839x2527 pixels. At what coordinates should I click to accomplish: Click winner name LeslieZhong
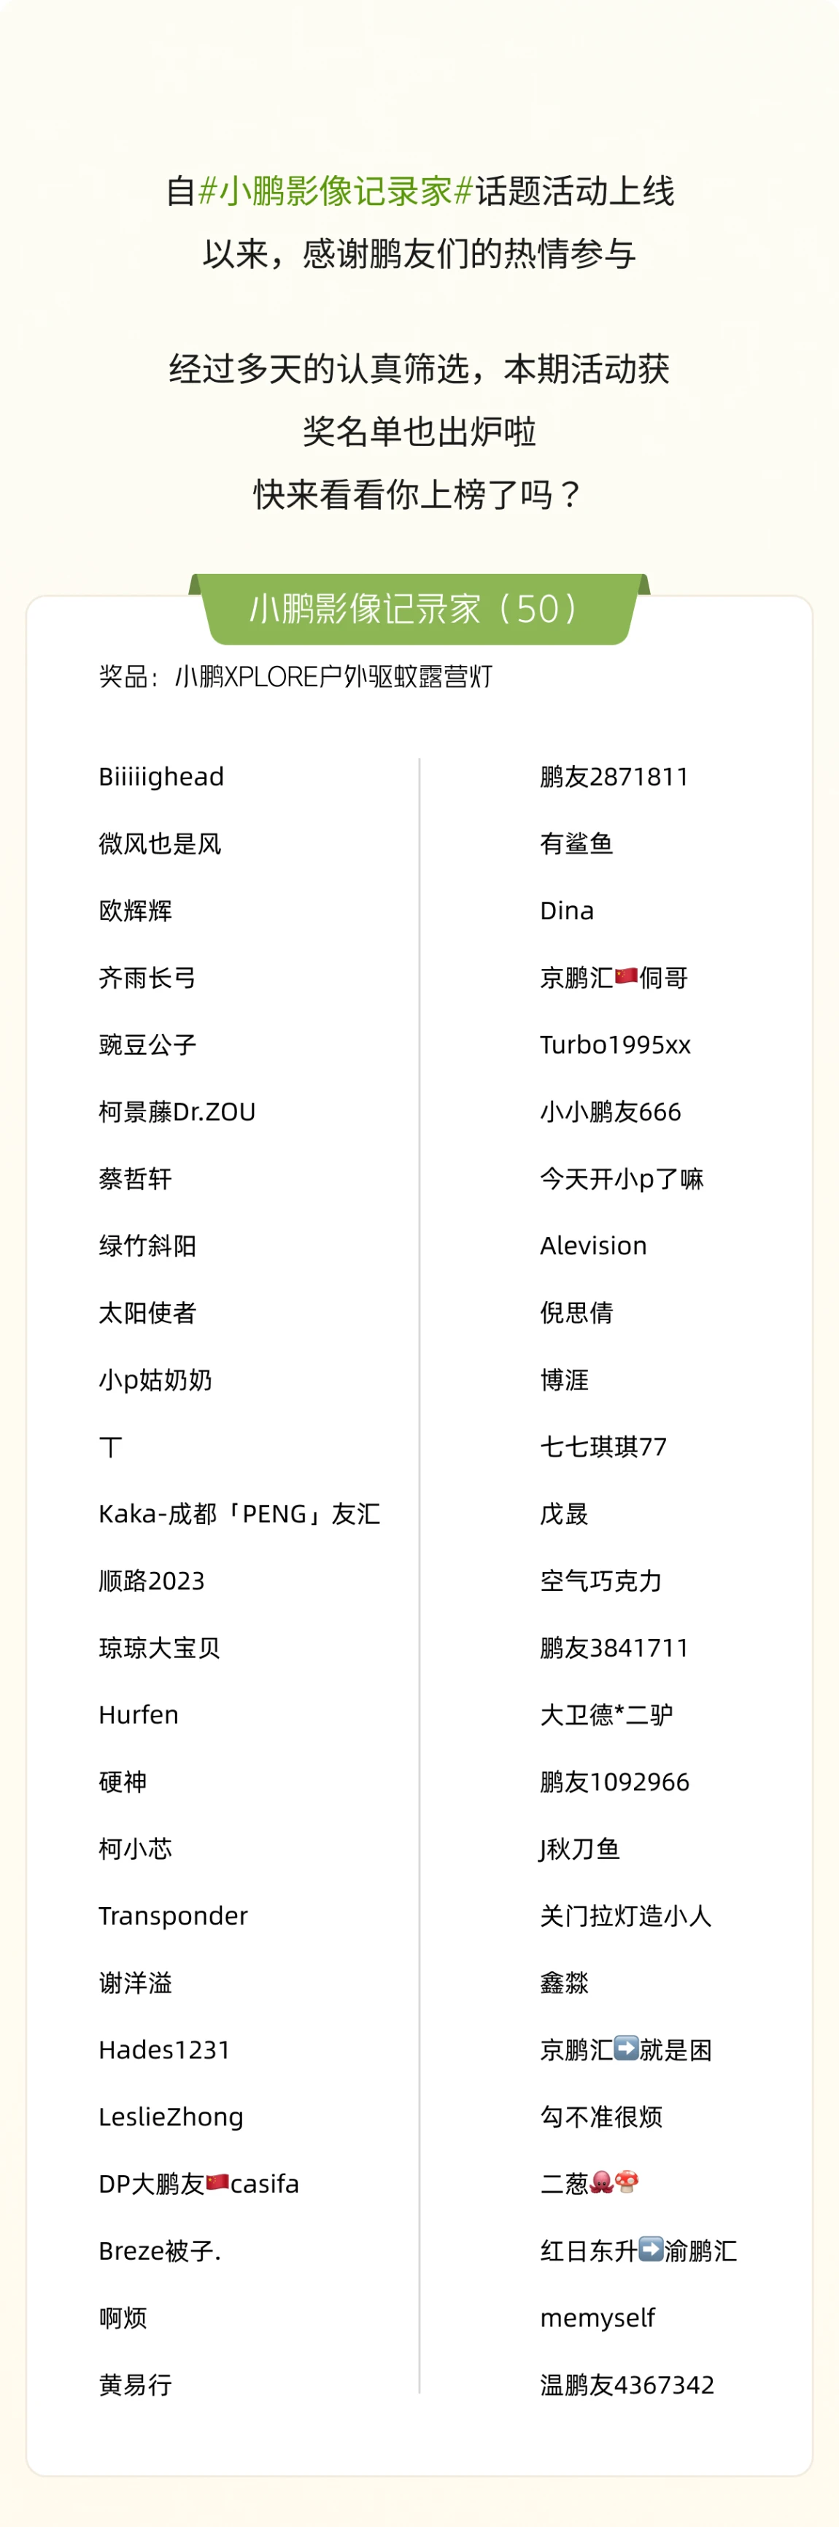pos(171,2117)
